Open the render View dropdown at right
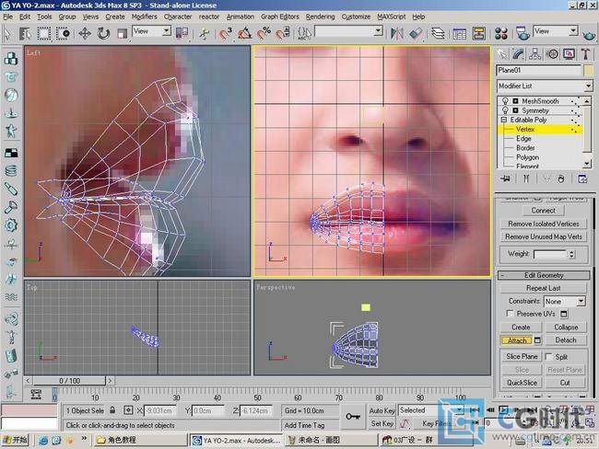 point(556,31)
